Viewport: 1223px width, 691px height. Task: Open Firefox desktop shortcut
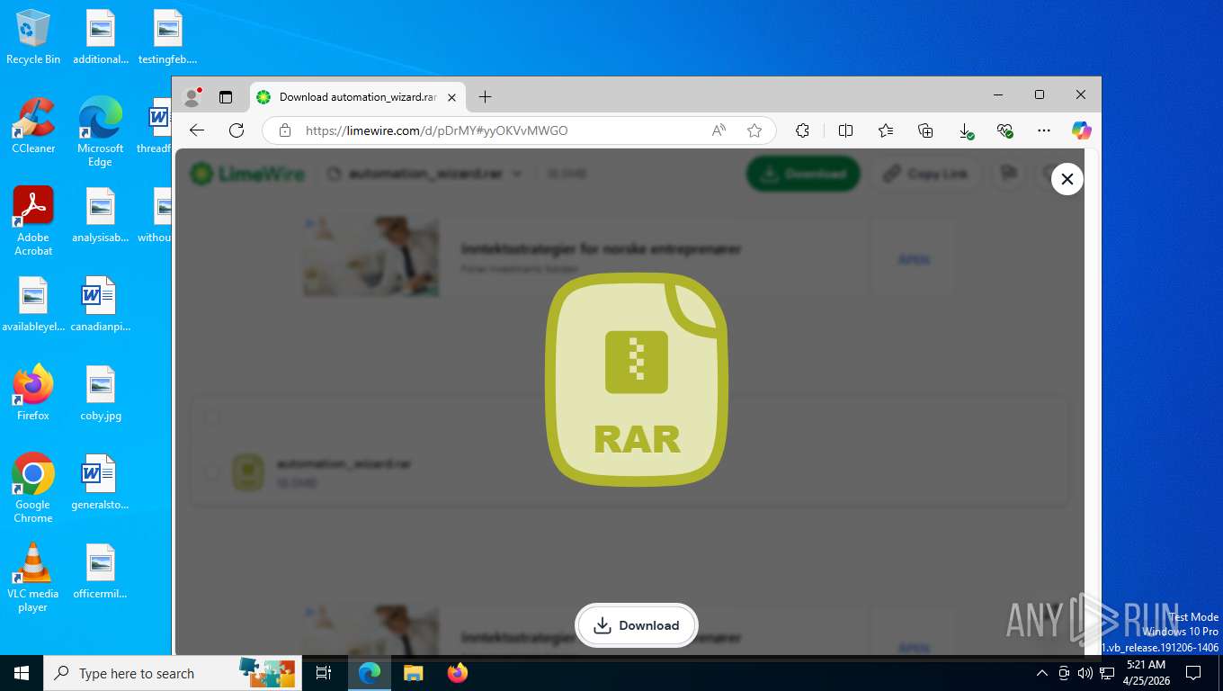[x=33, y=393]
